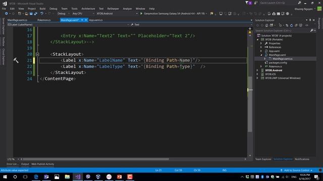Click the Save All toolbar icon

tap(36, 14)
